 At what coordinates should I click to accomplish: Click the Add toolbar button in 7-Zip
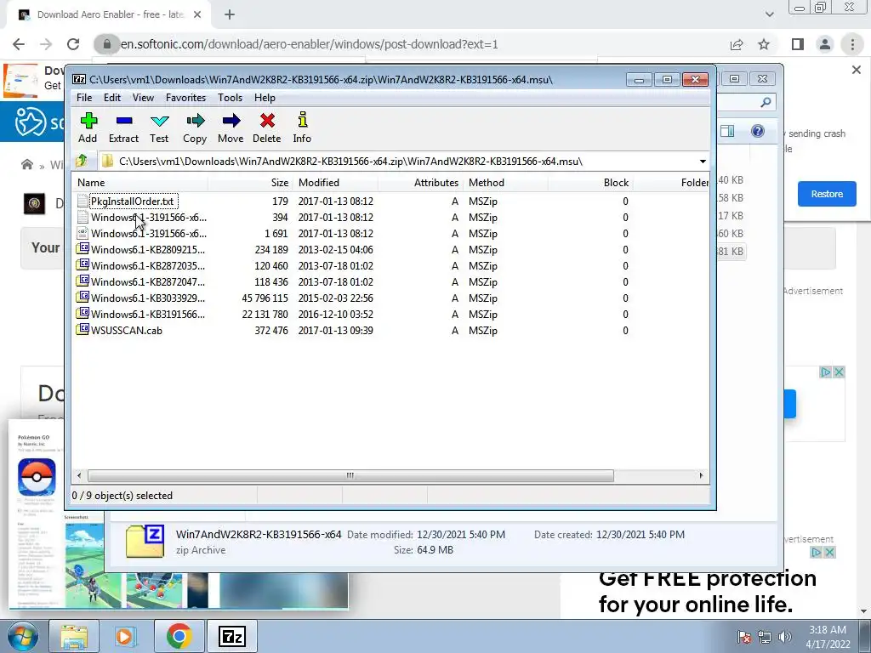pyautogui.click(x=88, y=128)
